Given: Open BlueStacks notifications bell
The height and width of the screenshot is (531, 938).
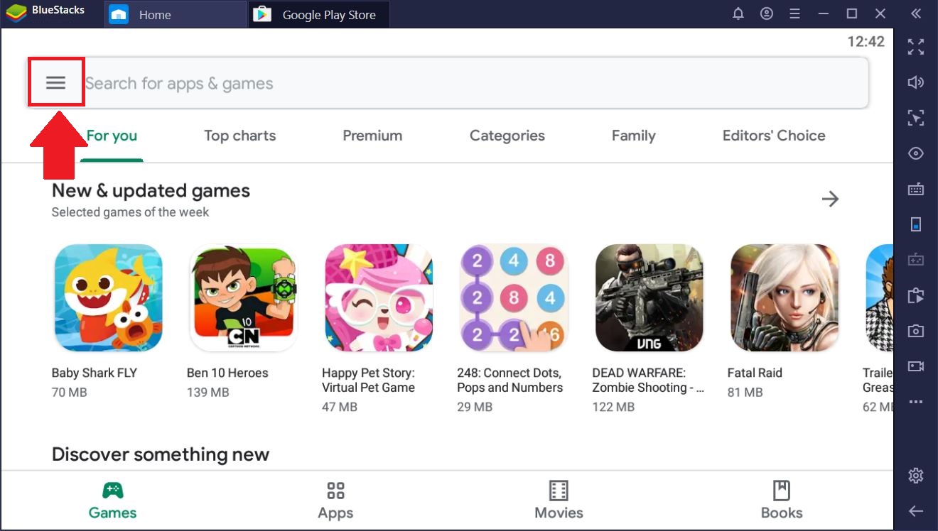Looking at the screenshot, I should tap(738, 13).
